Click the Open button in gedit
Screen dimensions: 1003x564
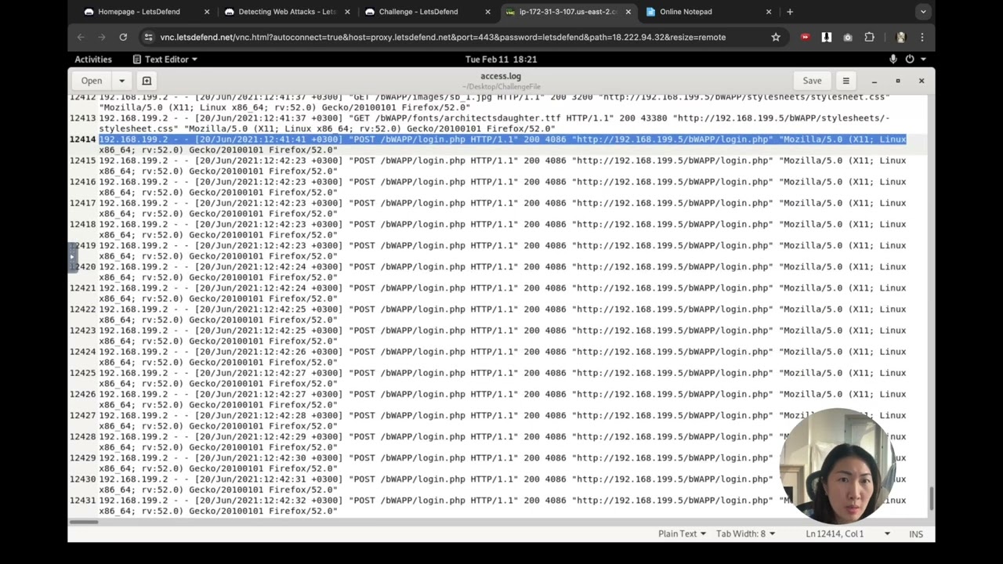(x=92, y=81)
